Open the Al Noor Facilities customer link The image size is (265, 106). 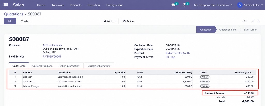click(52, 45)
